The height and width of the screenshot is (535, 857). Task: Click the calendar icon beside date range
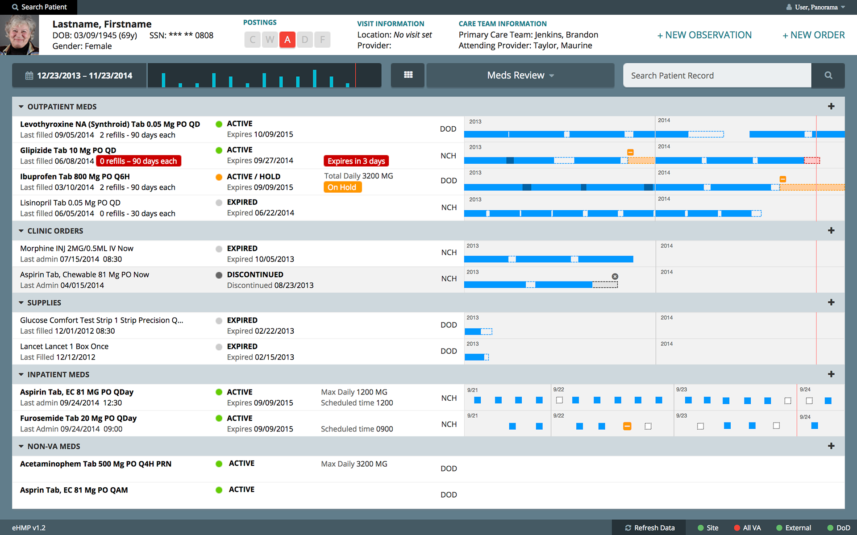(29, 76)
